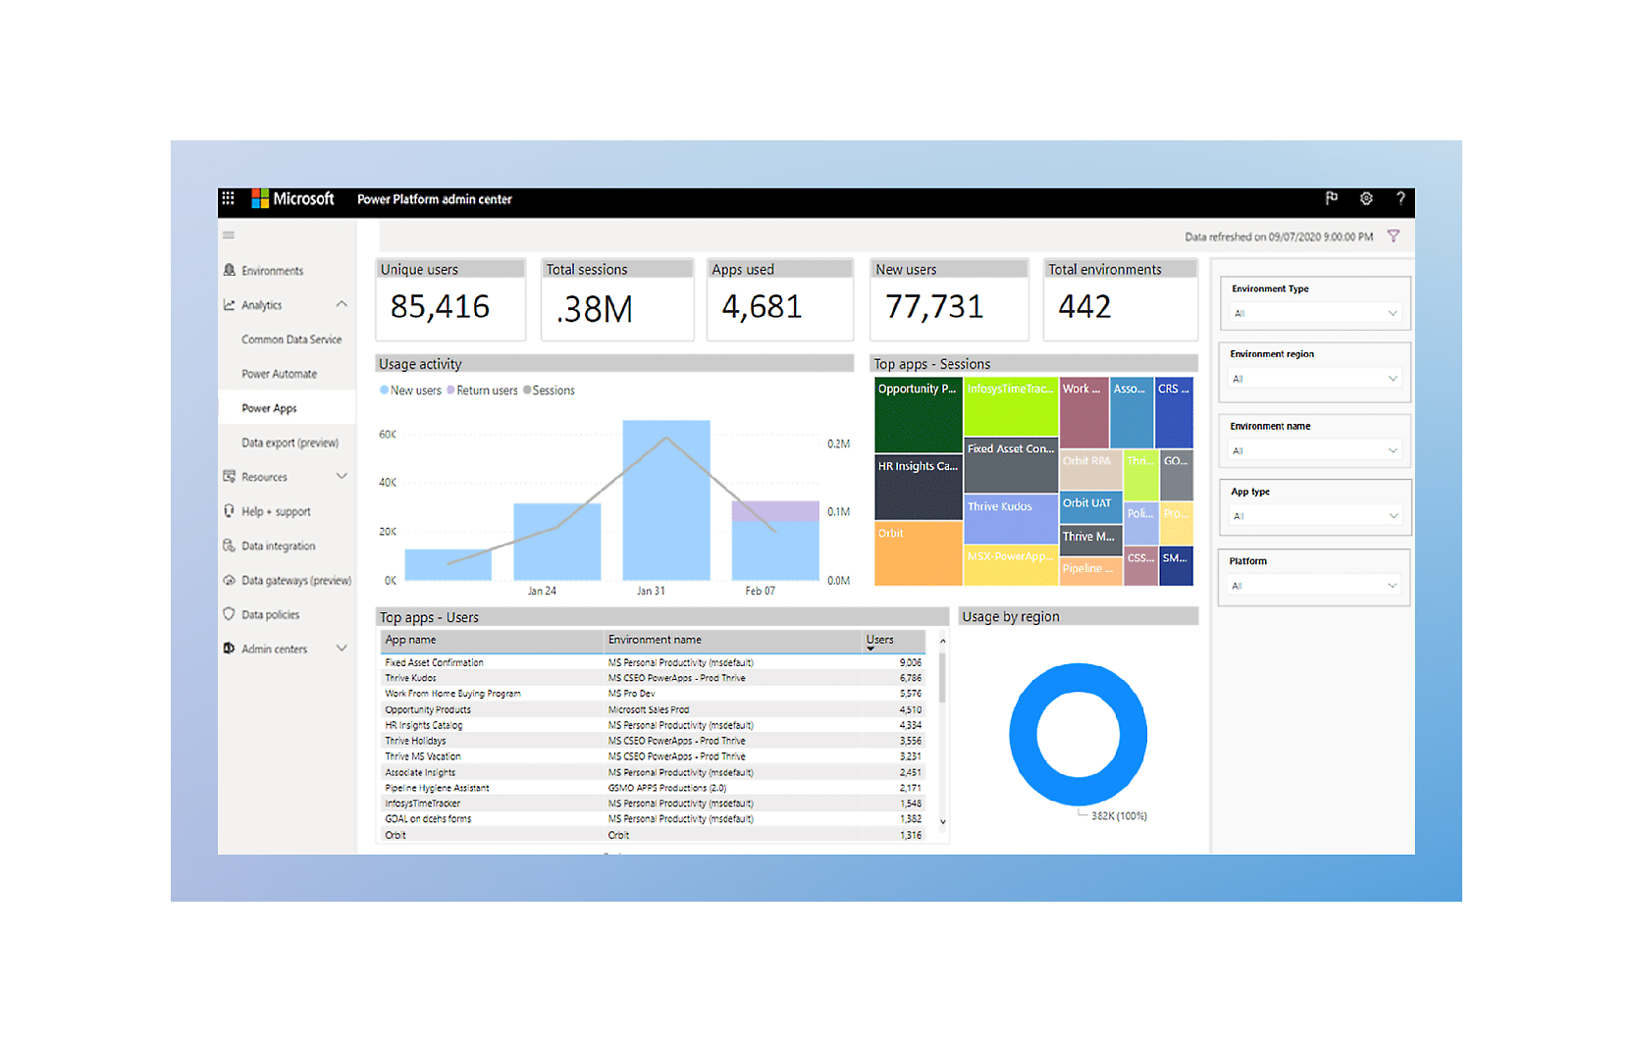The width and height of the screenshot is (1633, 1042).
Task: Open Data integration link
Action: (x=279, y=547)
